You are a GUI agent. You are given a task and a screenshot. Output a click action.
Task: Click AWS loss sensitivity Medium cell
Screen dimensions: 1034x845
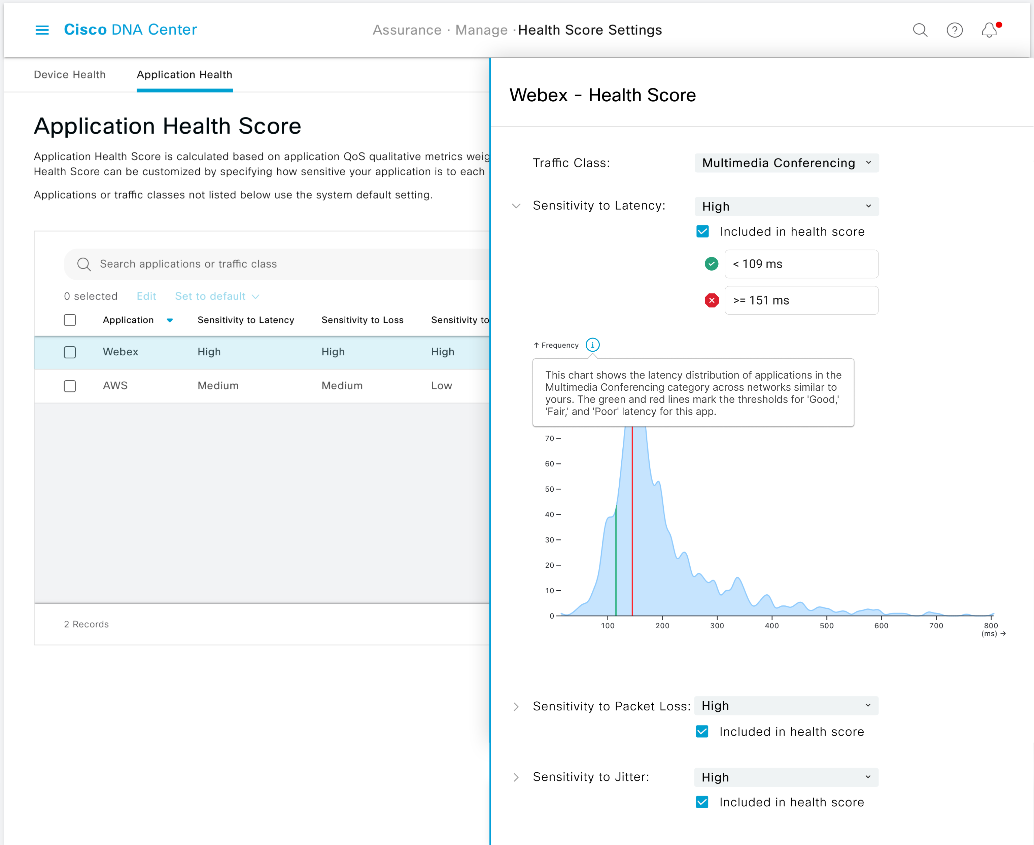[342, 386]
